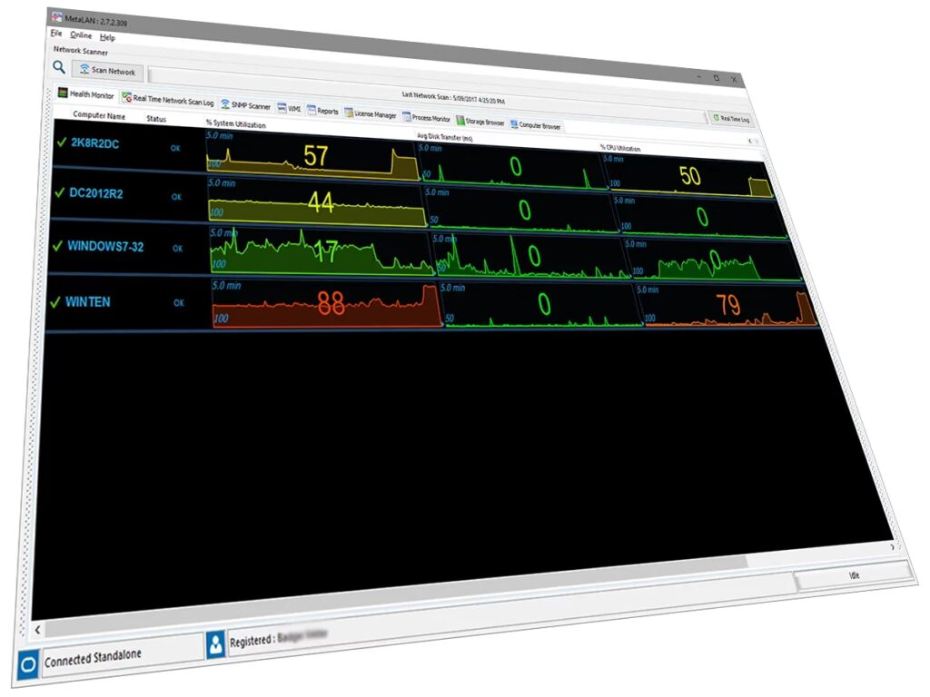Open the File menu
930x697 pixels.
[56, 34]
